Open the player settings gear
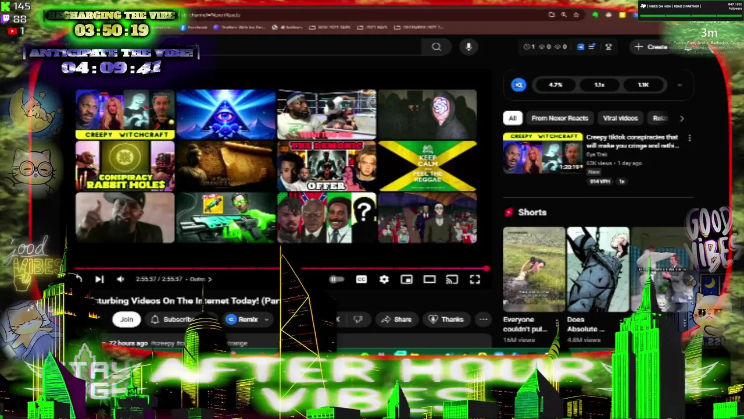 (x=384, y=280)
